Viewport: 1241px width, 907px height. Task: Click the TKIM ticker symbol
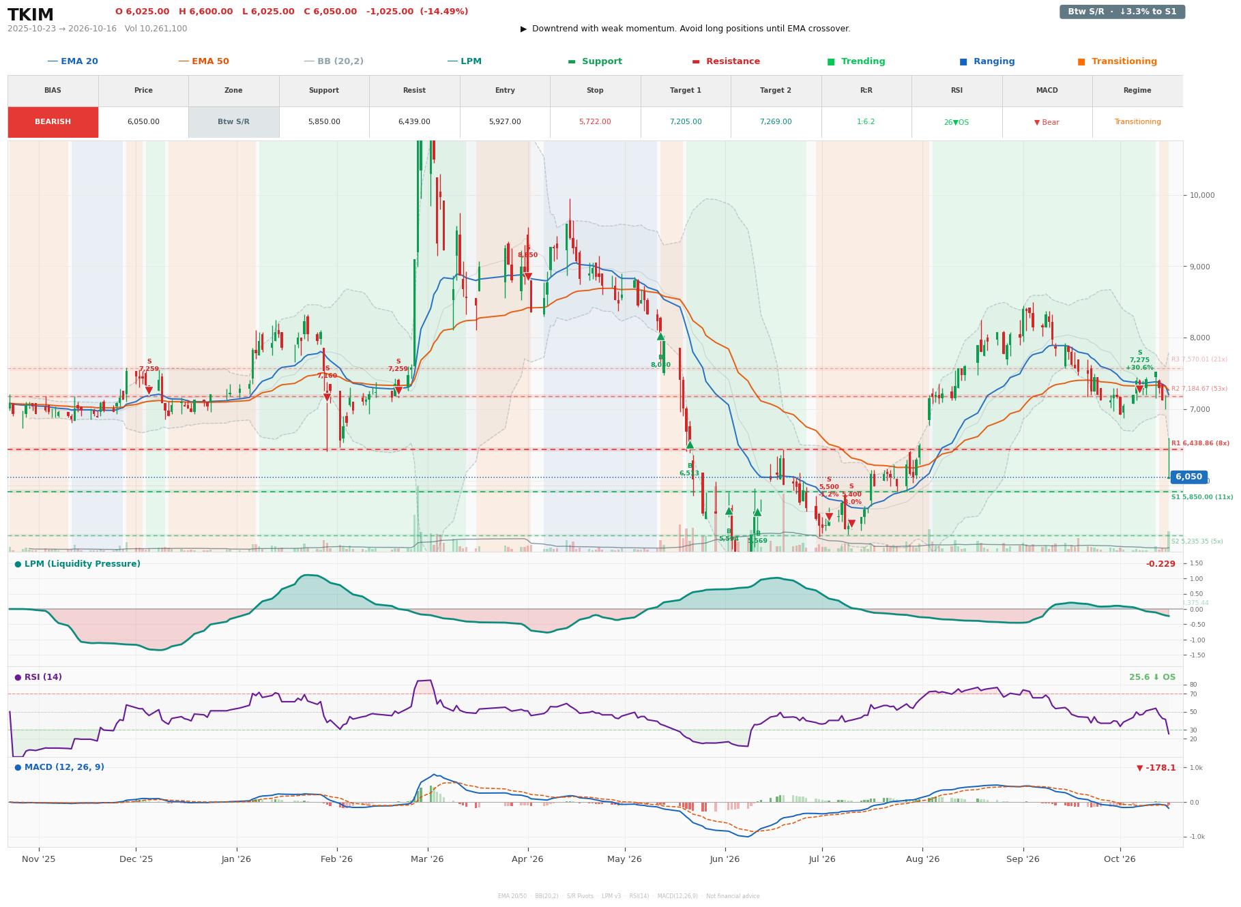(x=31, y=14)
